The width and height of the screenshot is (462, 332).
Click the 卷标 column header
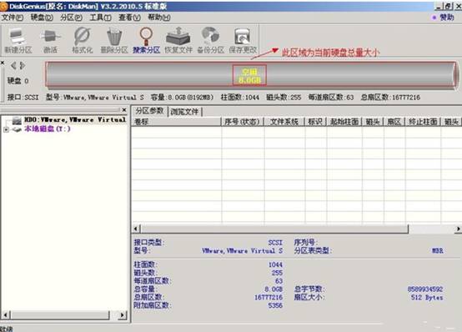point(176,122)
